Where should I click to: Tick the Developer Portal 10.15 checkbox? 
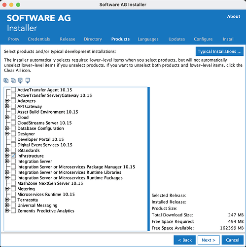coord(13,139)
